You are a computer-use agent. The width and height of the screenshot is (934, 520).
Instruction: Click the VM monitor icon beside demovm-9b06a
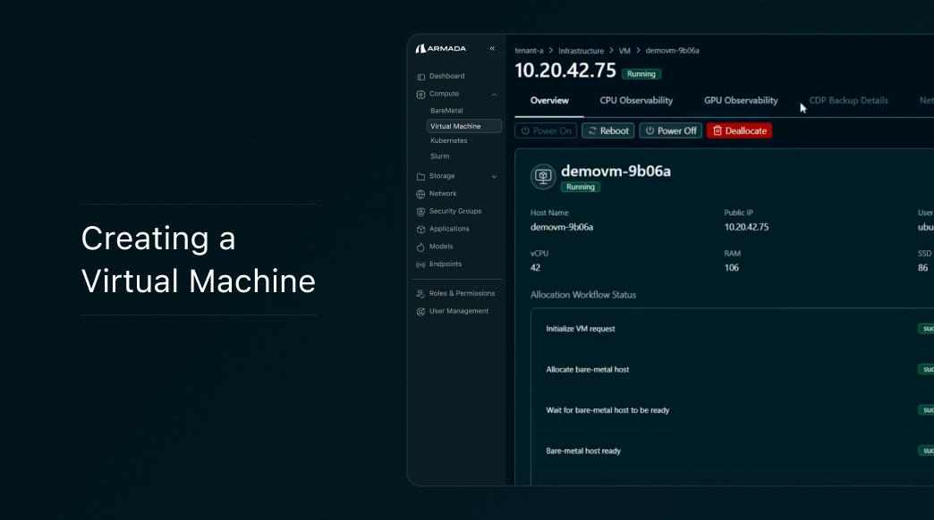543,177
